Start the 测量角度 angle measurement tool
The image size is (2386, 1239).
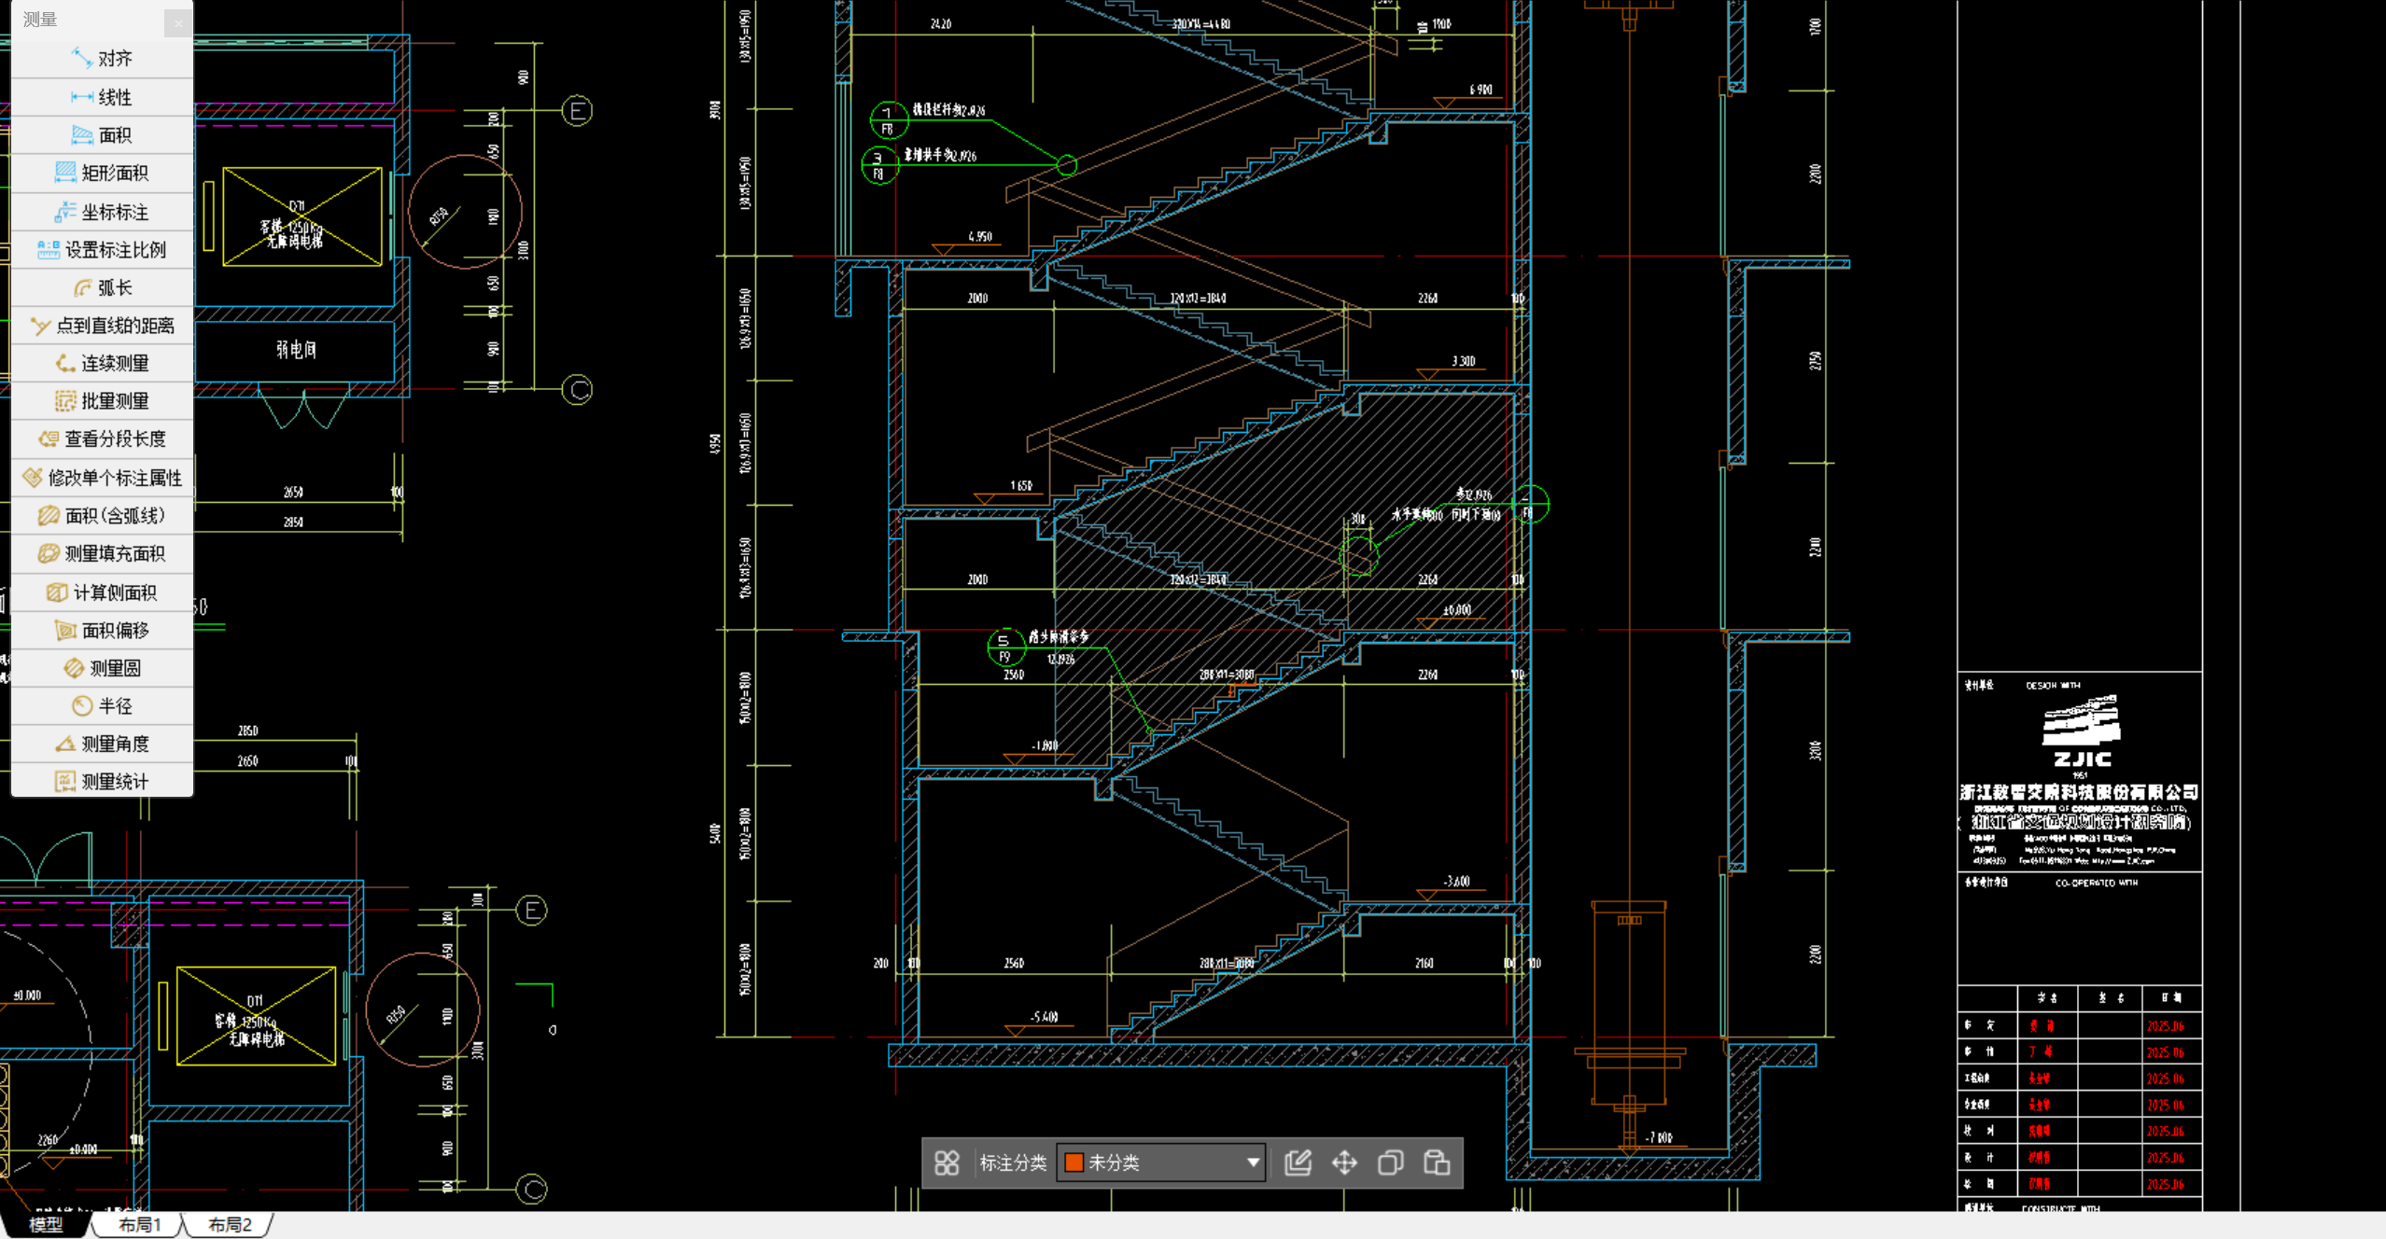(102, 744)
